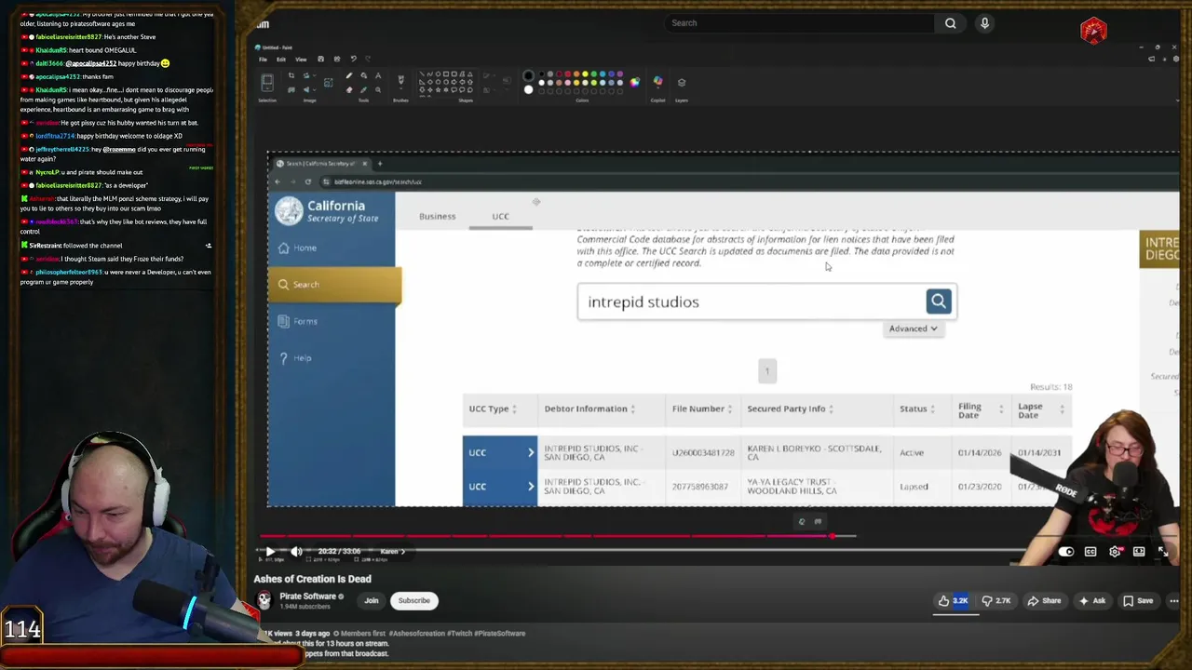Open the View menu in Paint
1192x670 pixels.
(x=301, y=60)
